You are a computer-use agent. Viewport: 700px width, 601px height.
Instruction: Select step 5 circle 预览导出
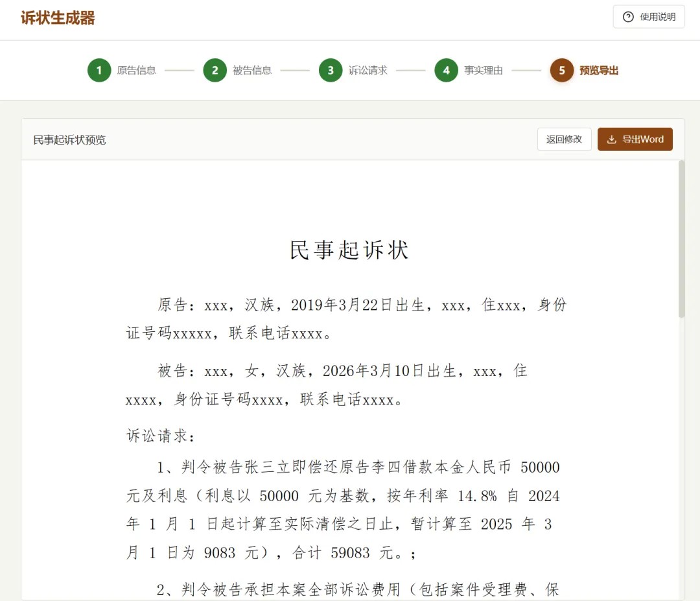point(561,70)
